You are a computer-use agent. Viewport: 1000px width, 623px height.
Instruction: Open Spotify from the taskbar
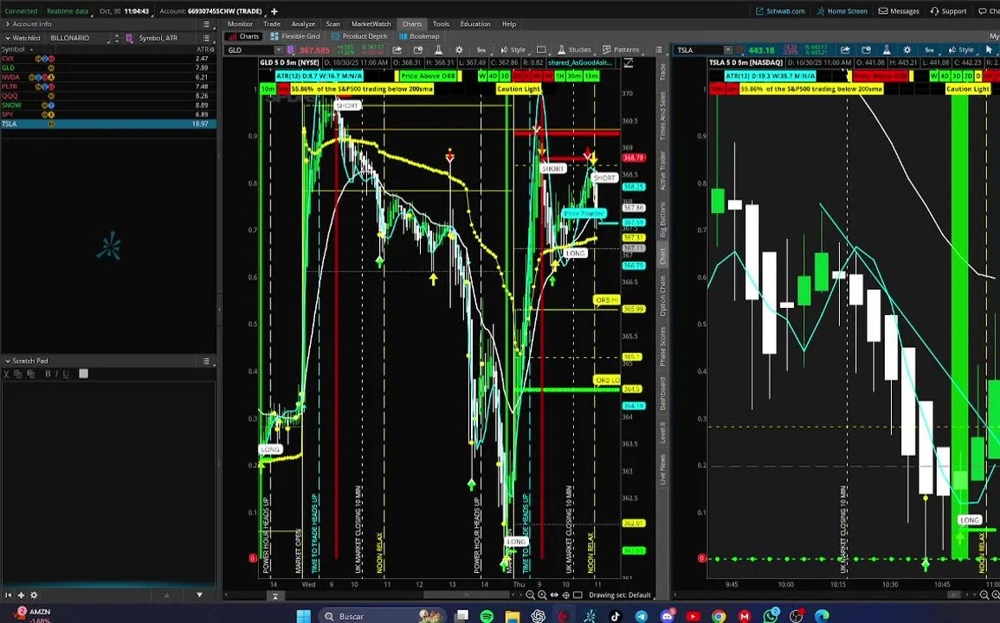(487, 616)
